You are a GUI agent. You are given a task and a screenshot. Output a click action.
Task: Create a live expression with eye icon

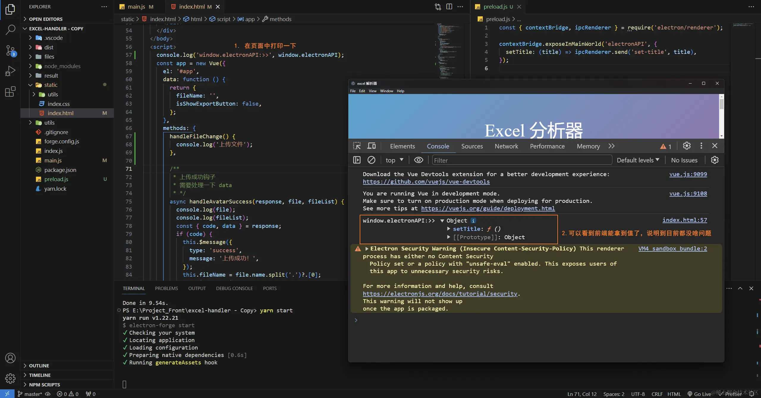tap(419, 160)
